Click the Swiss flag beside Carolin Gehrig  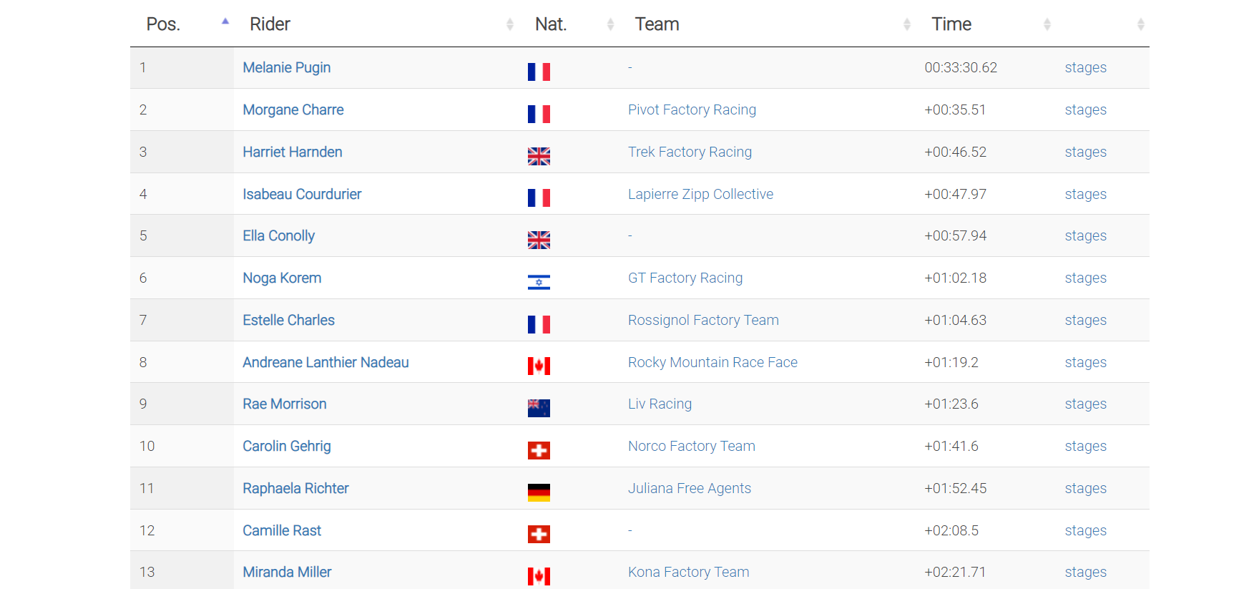coord(539,450)
